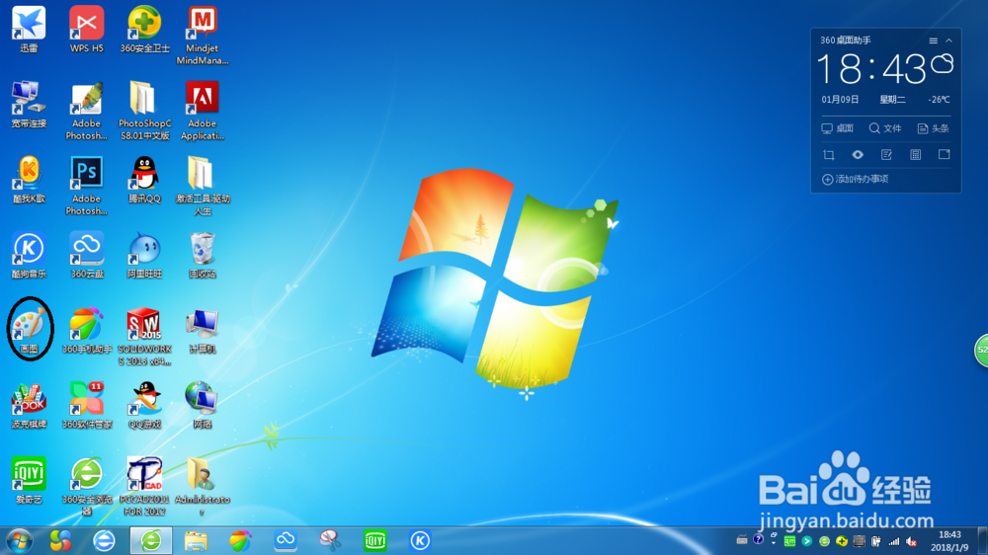Screen dimensions: 988x555
Task: Select the Administrator user folder
Action: point(203,486)
